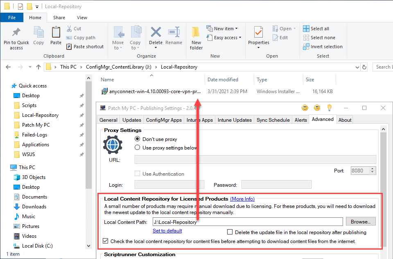Toggle Use Authentication checkbox
This screenshot has height=259, width=393.
point(138,174)
